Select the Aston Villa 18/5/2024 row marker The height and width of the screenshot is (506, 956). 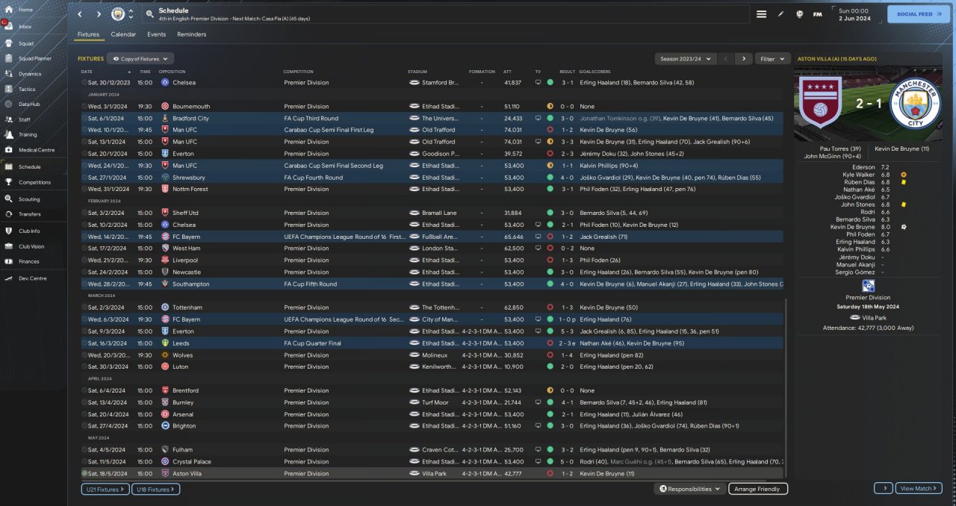pyautogui.click(x=84, y=473)
